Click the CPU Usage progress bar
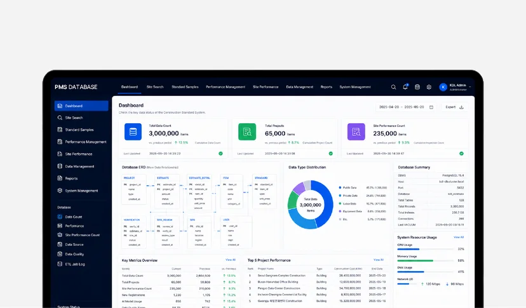The height and width of the screenshot is (308, 526). (x=426, y=250)
